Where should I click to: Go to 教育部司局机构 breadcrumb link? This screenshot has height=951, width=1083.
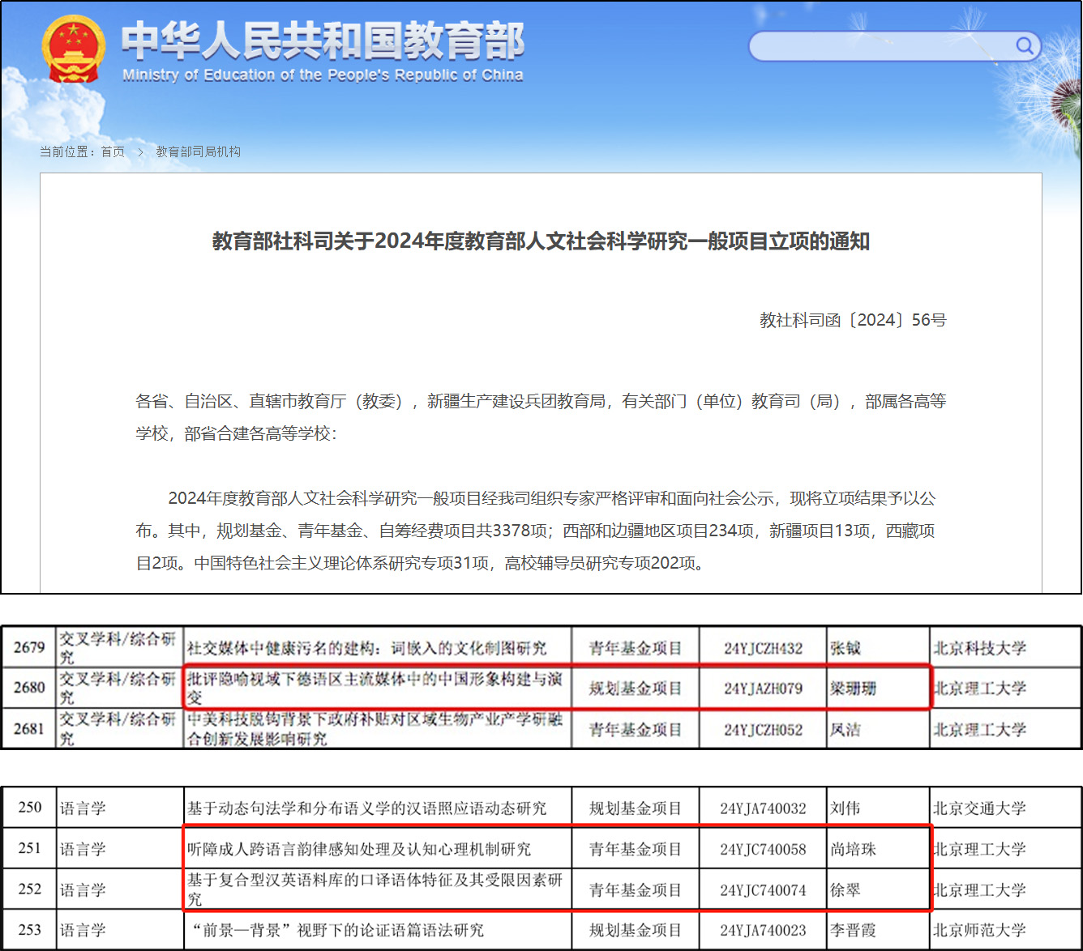coord(198,152)
